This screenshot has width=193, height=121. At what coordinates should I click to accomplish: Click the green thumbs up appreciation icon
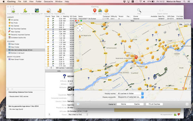(x=175, y=115)
